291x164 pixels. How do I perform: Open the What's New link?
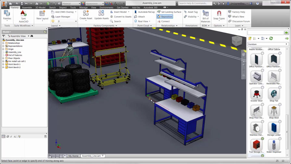236,17
